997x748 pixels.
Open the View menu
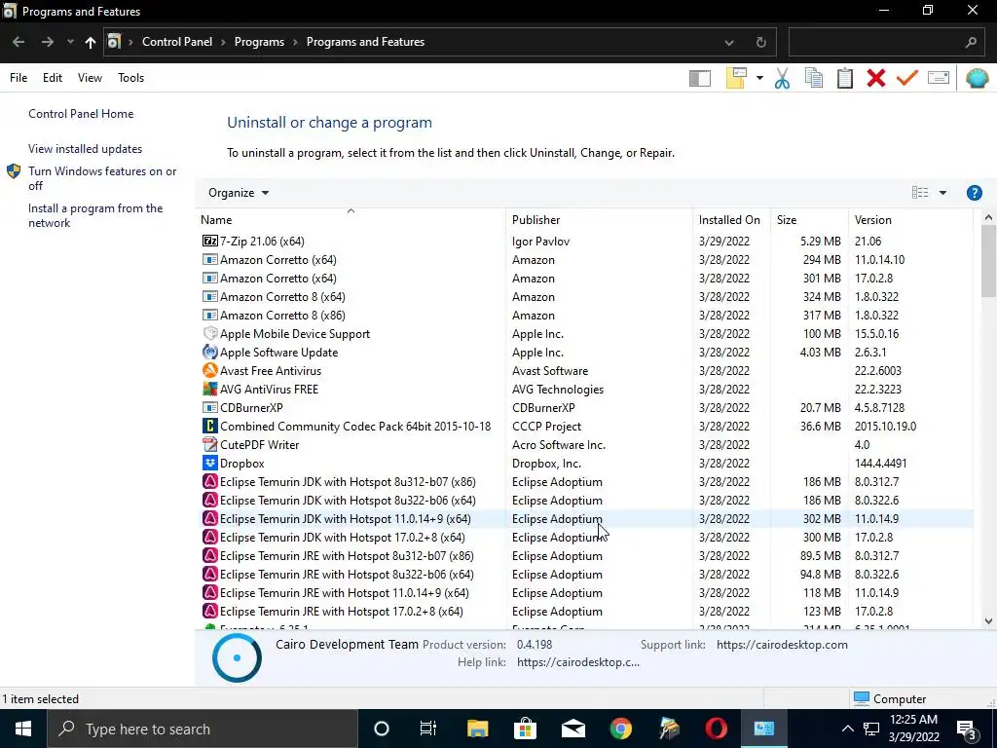pyautogui.click(x=90, y=78)
